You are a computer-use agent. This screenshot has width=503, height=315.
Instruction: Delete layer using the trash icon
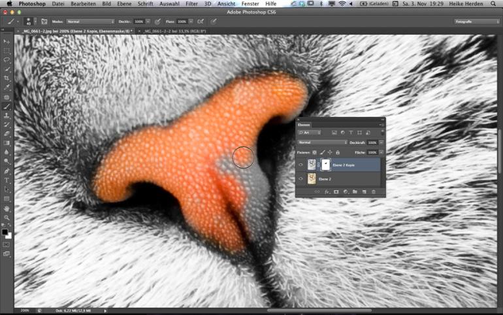coord(373,191)
